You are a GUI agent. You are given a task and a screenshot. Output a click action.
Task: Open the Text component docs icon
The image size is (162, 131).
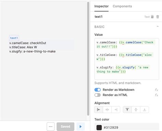[152, 17]
